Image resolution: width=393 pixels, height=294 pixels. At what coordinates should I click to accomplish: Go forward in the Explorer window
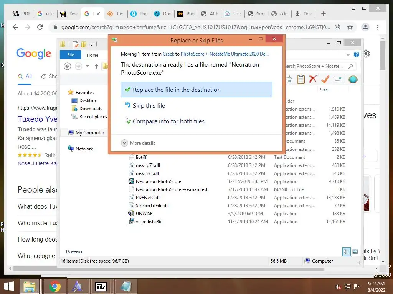78,66
